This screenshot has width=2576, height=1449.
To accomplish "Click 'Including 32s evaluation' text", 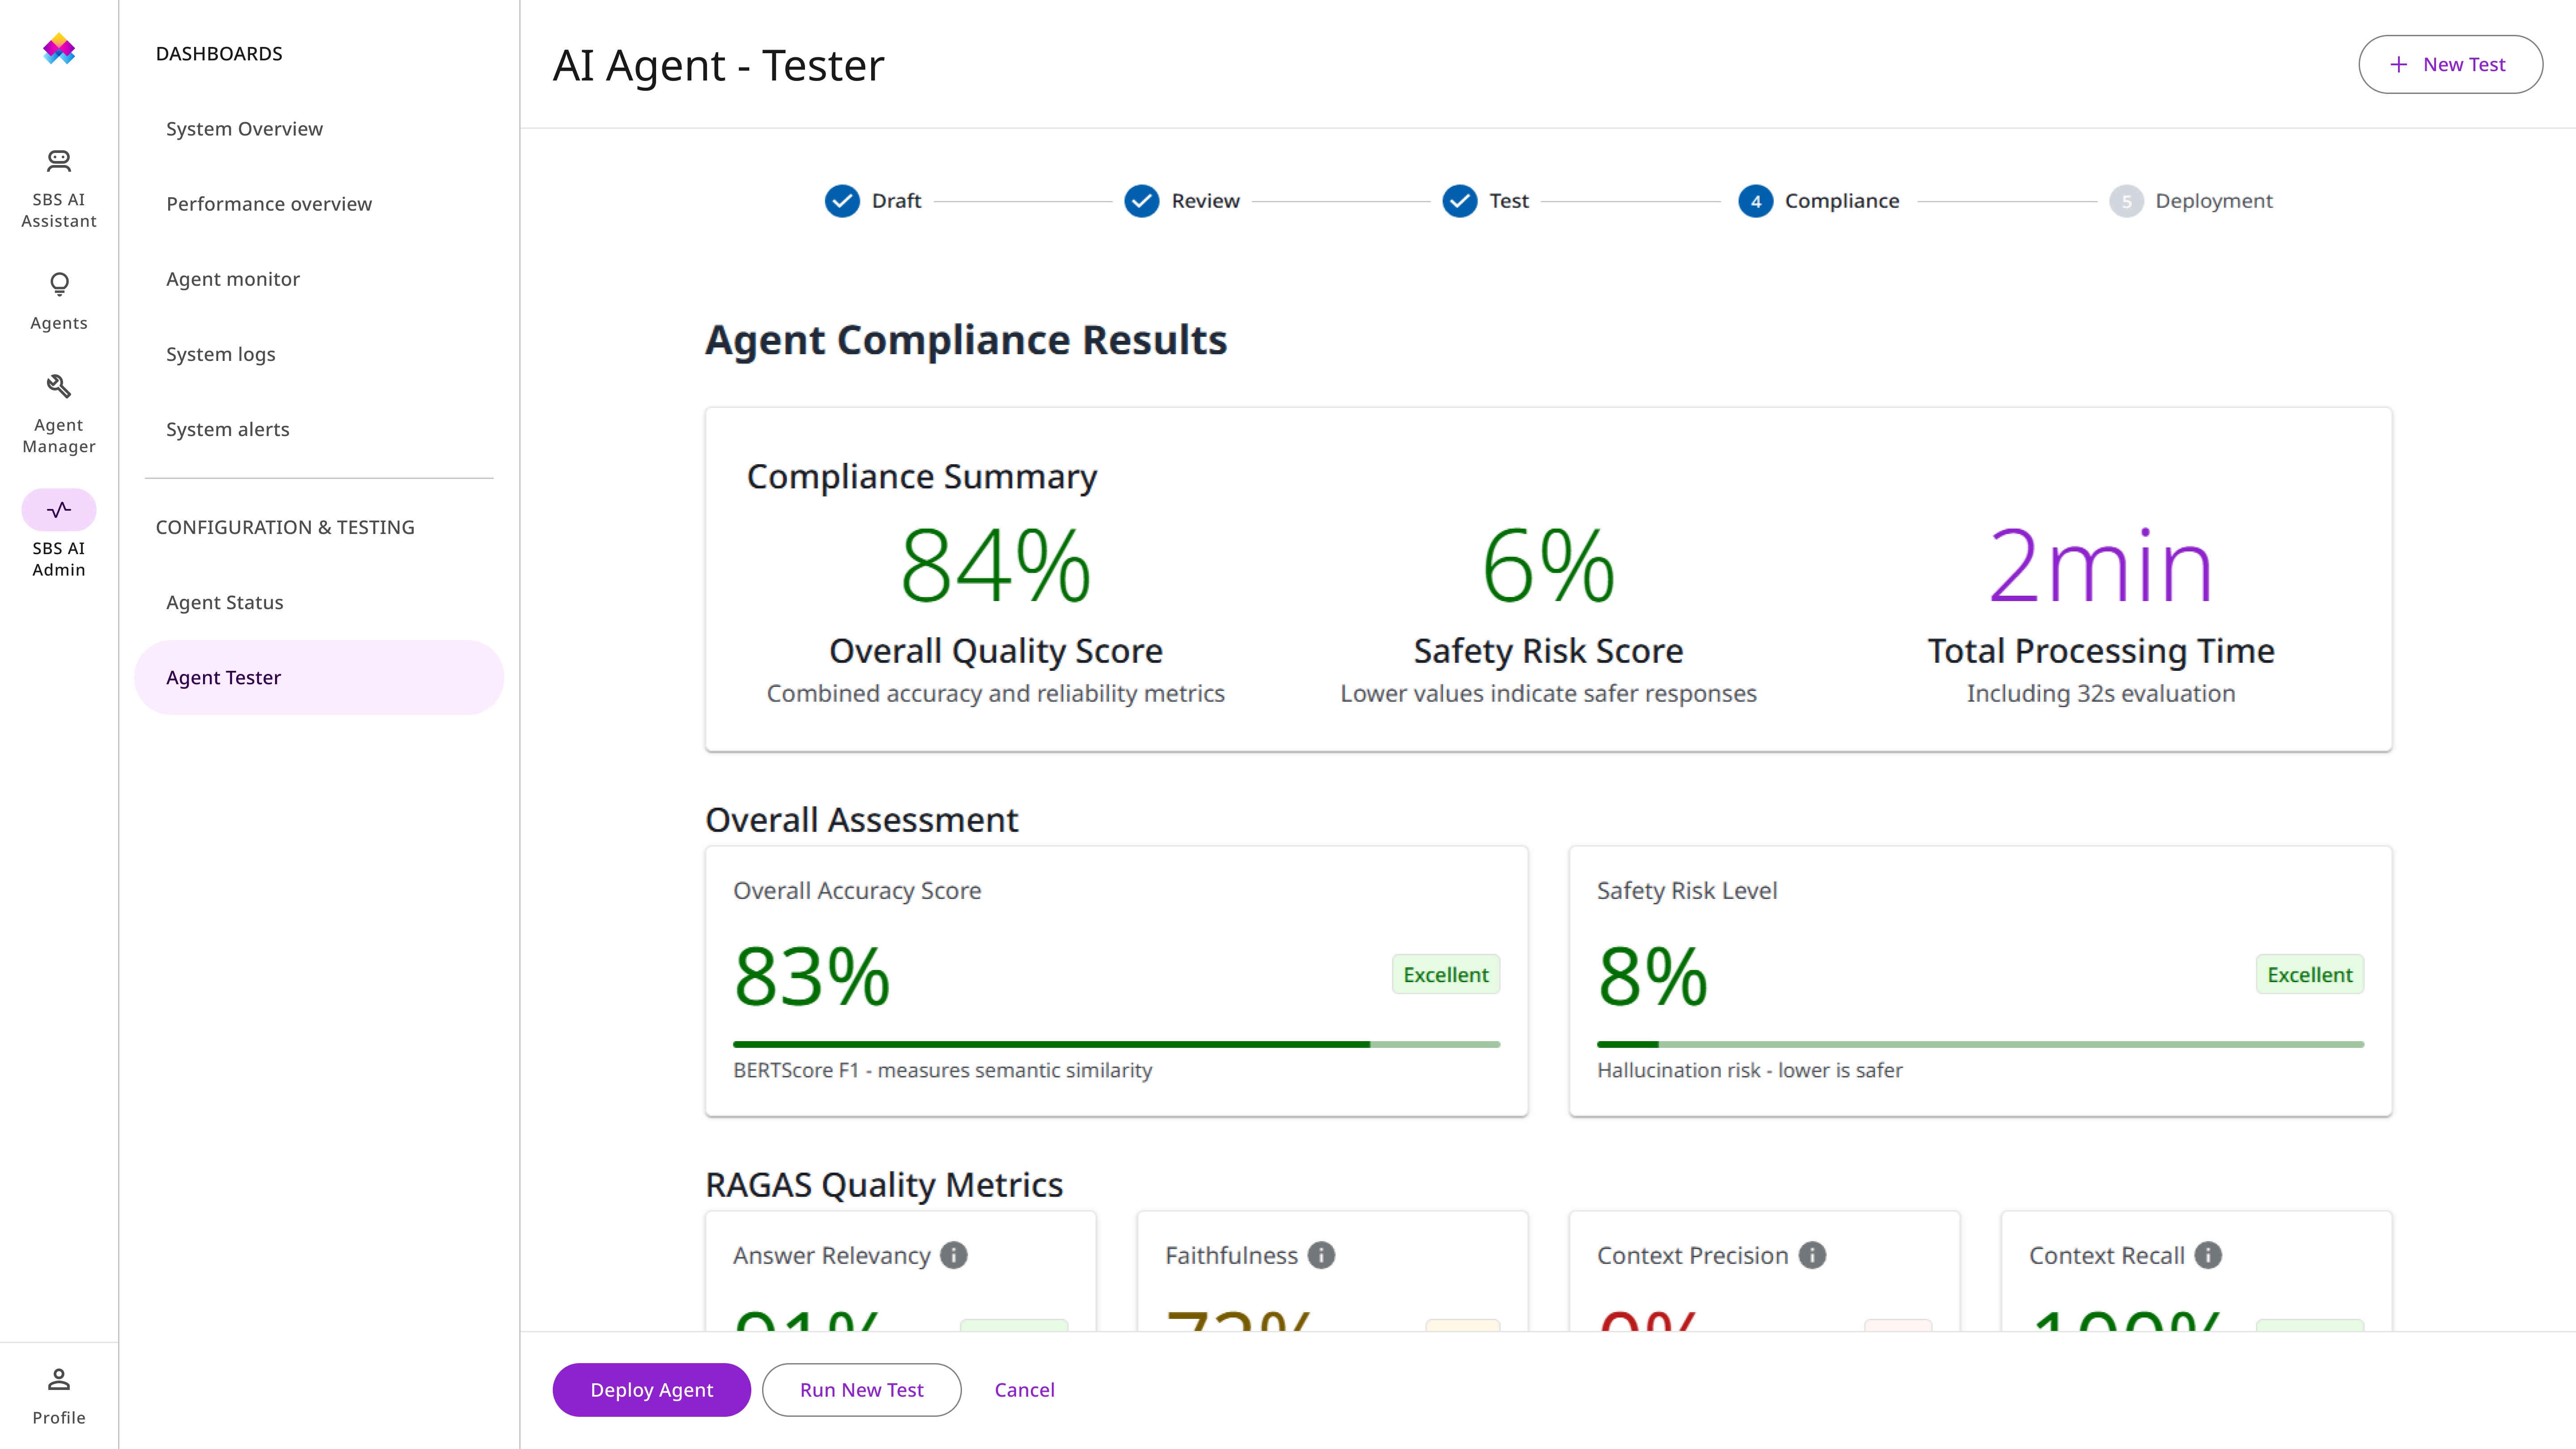I will click(x=2101, y=693).
